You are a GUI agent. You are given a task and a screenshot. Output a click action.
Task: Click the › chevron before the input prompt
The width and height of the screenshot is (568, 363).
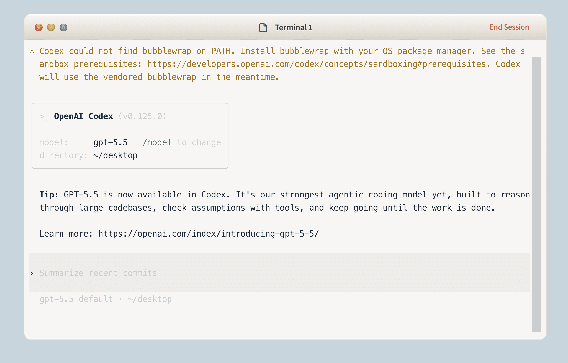click(32, 273)
